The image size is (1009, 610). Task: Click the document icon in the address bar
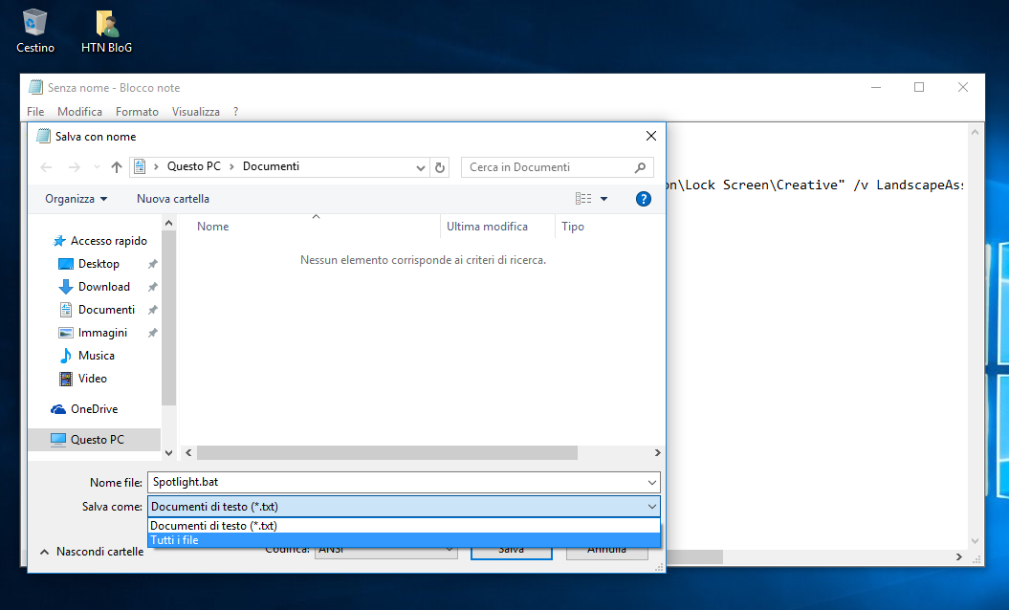click(140, 166)
